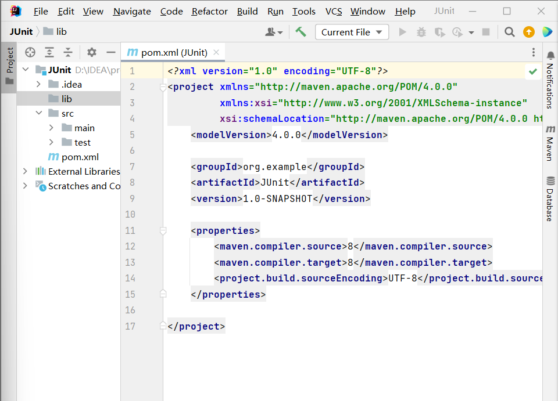Collapse all nodes in Project panel

(67, 52)
